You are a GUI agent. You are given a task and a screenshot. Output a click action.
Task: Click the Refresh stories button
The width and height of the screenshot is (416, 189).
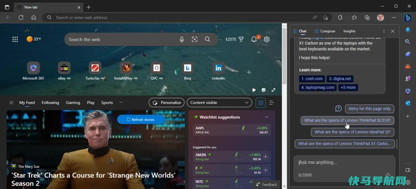click(x=141, y=119)
